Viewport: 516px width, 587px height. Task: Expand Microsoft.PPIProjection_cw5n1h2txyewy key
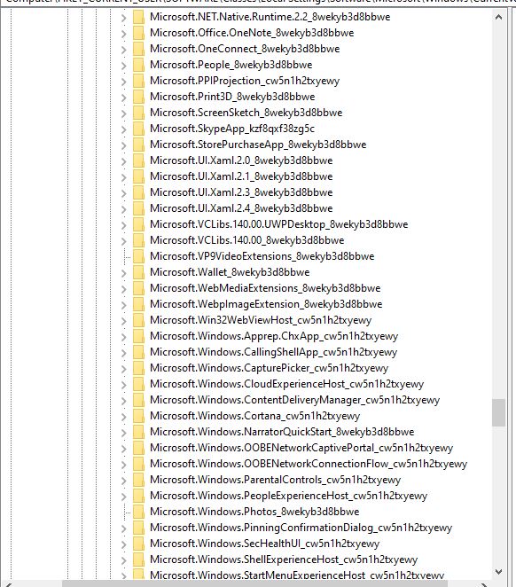point(124,81)
